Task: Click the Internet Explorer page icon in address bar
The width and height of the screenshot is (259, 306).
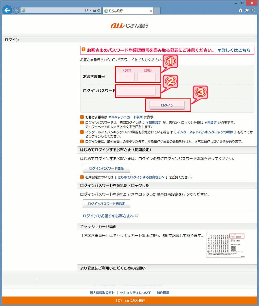Action: [23, 10]
